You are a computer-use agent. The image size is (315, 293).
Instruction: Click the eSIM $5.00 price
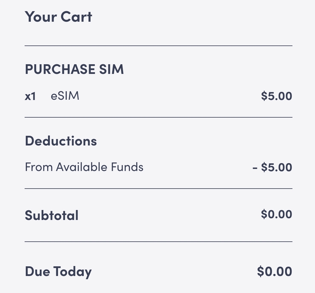[x=276, y=96]
